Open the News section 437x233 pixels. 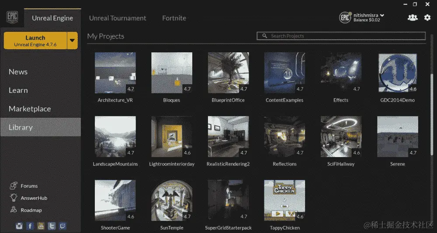(x=18, y=72)
